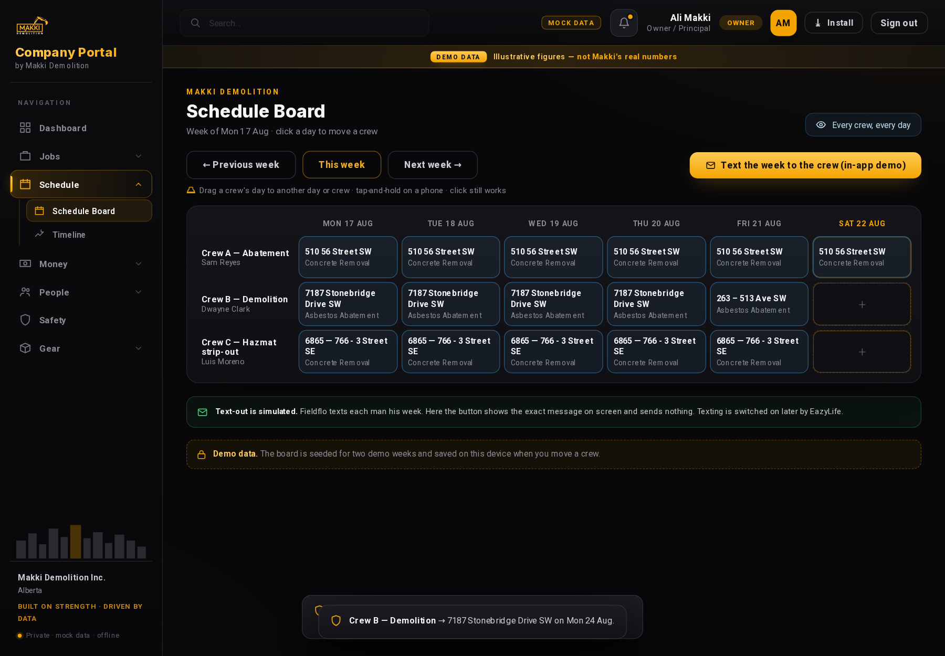Go to Next week

click(433, 165)
